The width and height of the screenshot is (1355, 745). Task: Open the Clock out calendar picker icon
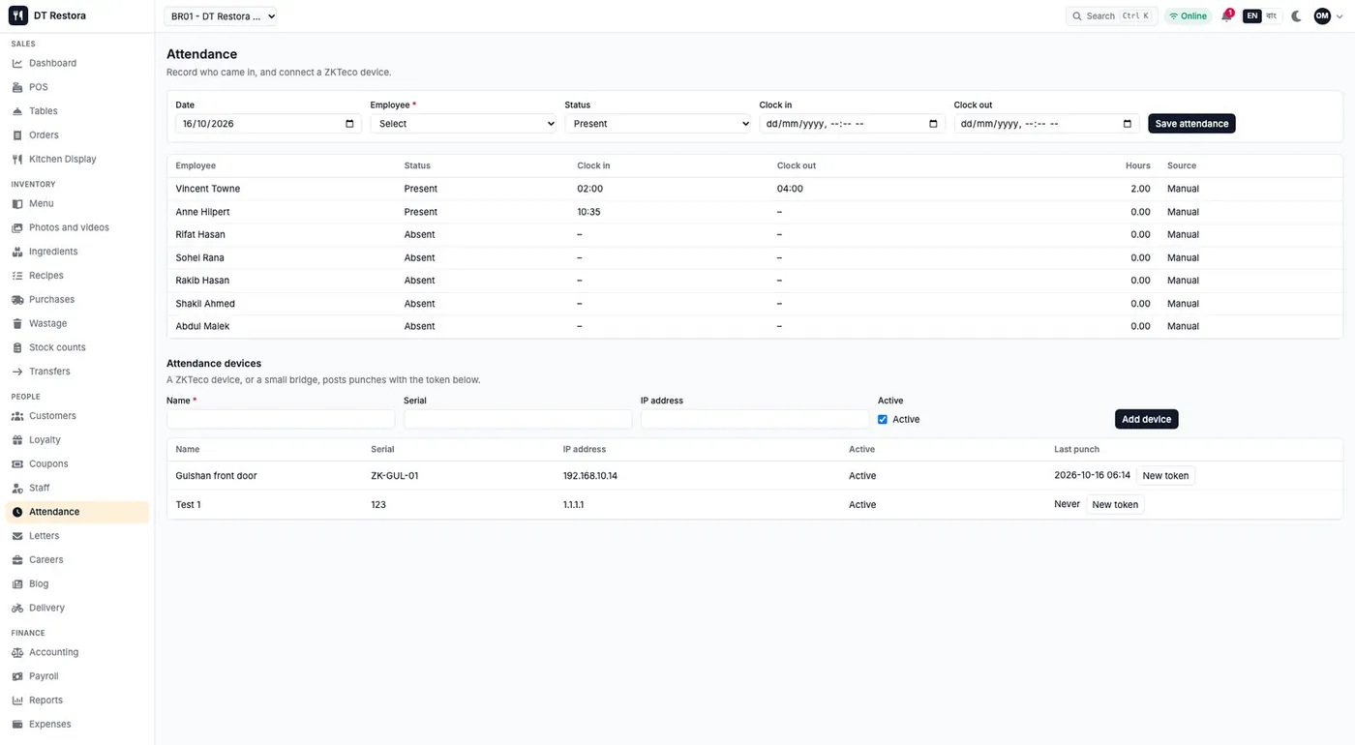(1128, 124)
